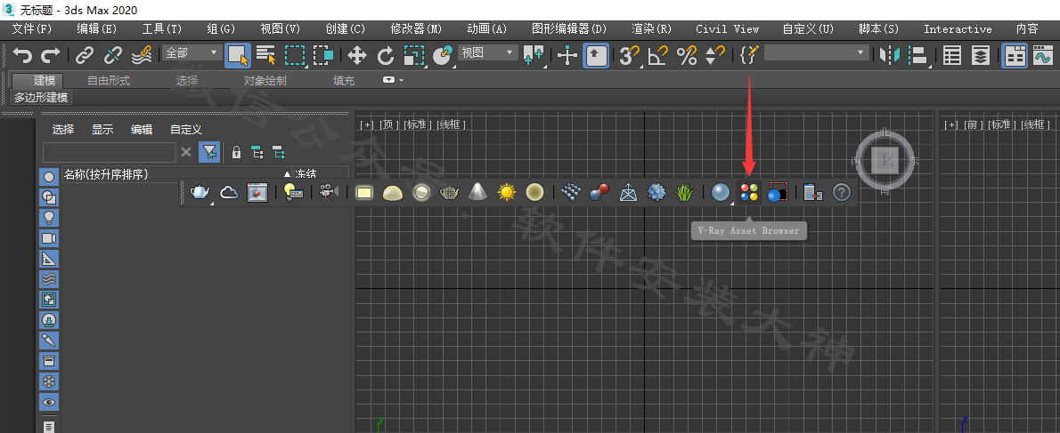Choose the Rectangular Selection Region tool
Image resolution: width=1060 pixels, height=433 pixels.
pos(296,55)
